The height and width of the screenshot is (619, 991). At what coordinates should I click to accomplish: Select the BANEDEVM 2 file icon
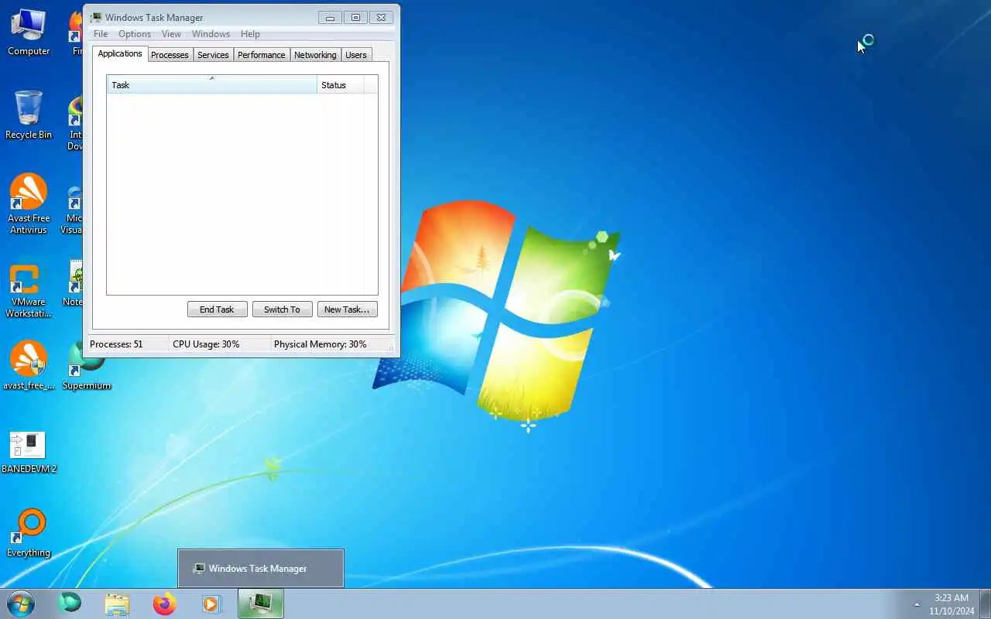tap(29, 452)
